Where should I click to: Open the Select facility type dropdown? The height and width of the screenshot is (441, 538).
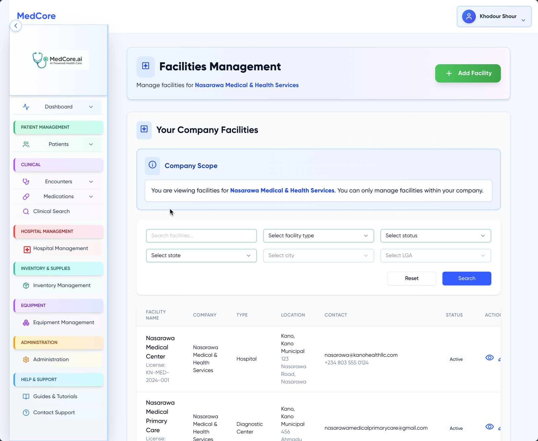(318, 236)
